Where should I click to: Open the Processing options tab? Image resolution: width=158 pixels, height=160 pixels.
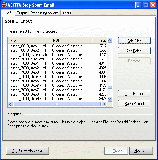pos(44,13)
